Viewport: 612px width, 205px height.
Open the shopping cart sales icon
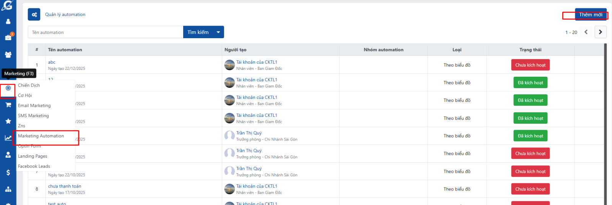click(8, 105)
